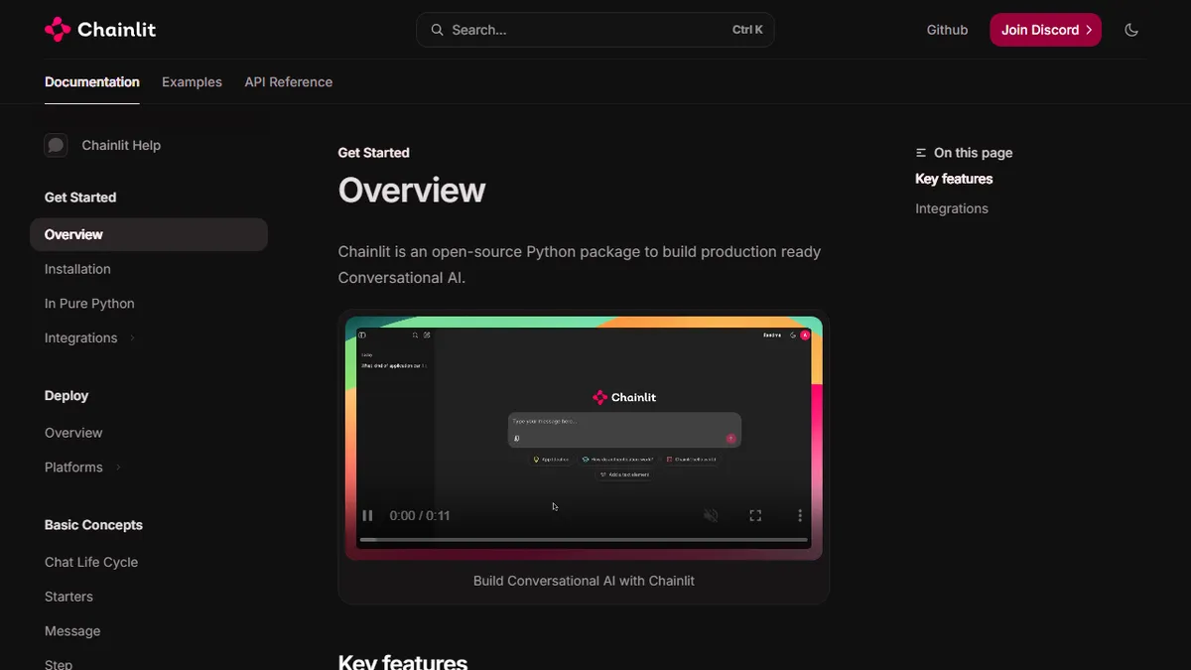Click the Ctrl K shortcut hint
Screen dimensions: 1191x670
(747, 30)
